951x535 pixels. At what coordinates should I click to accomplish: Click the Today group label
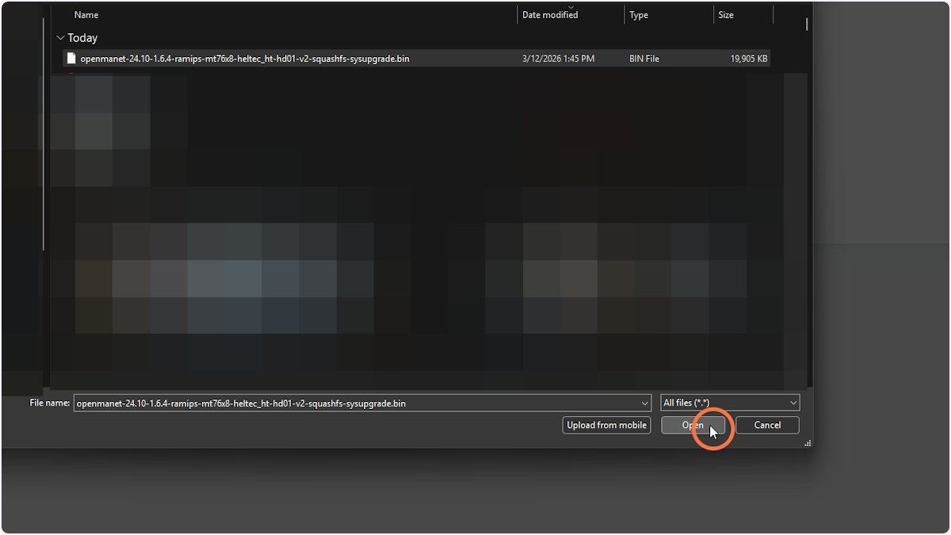(x=82, y=37)
